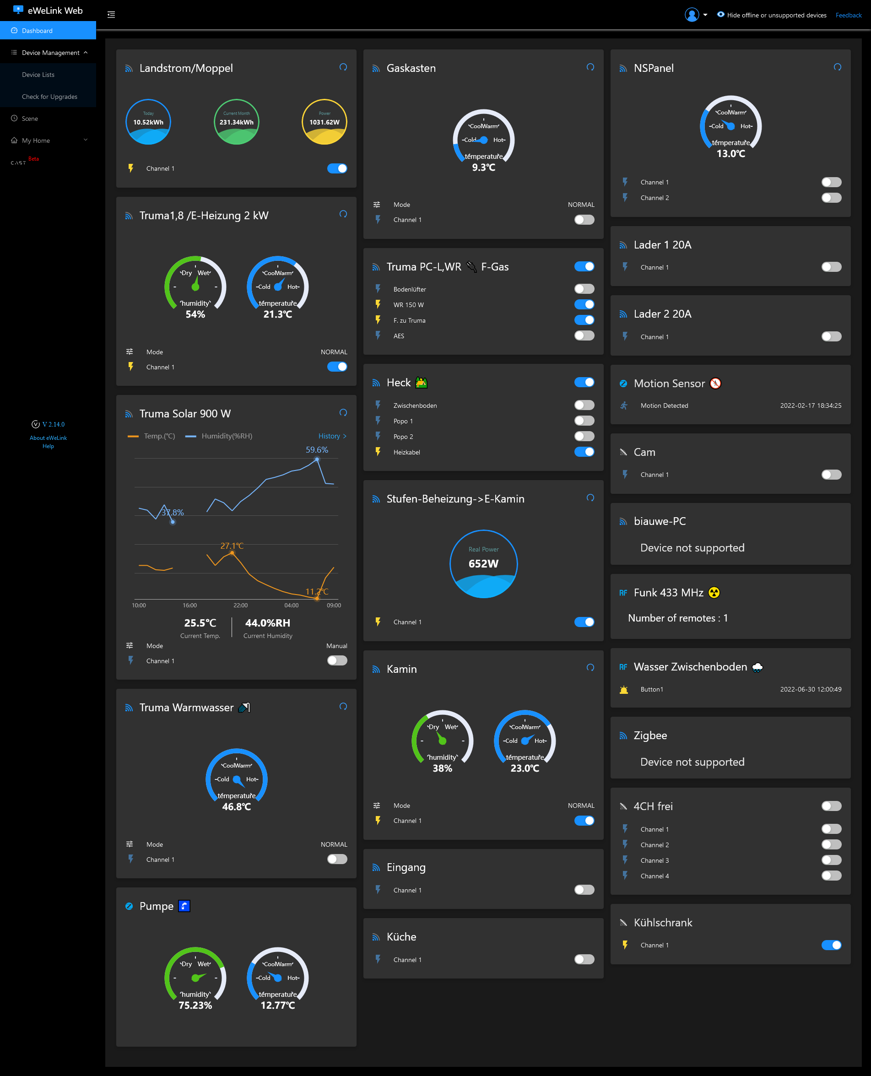The height and width of the screenshot is (1076, 871).
Task: Turn off the WR 150 W switch
Action: (x=584, y=304)
